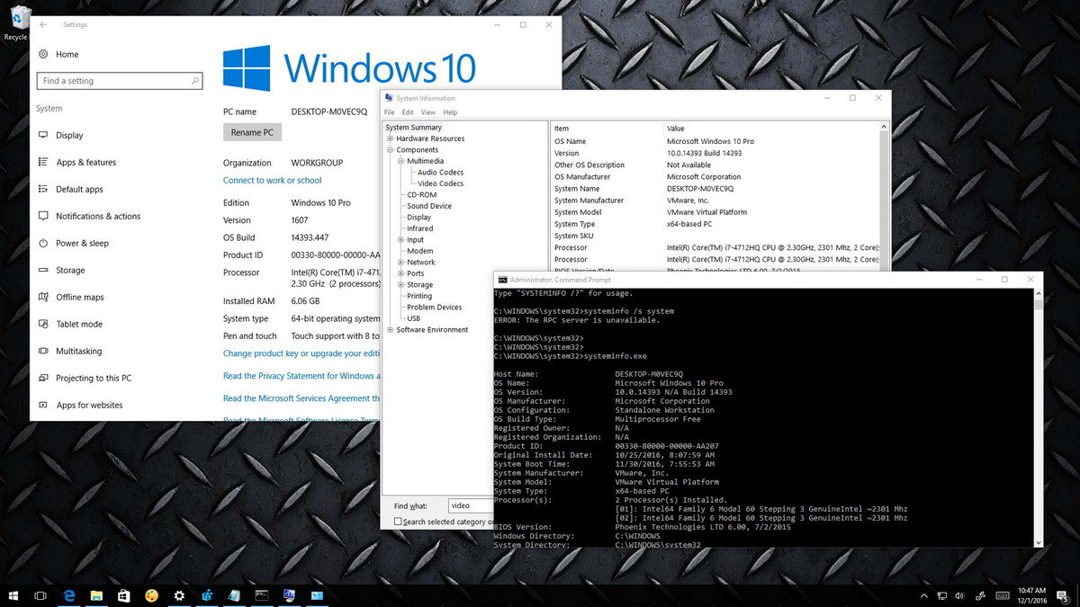Viewport: 1080px width, 607px height.
Task: Open the Offline maps icon
Action: point(43,298)
